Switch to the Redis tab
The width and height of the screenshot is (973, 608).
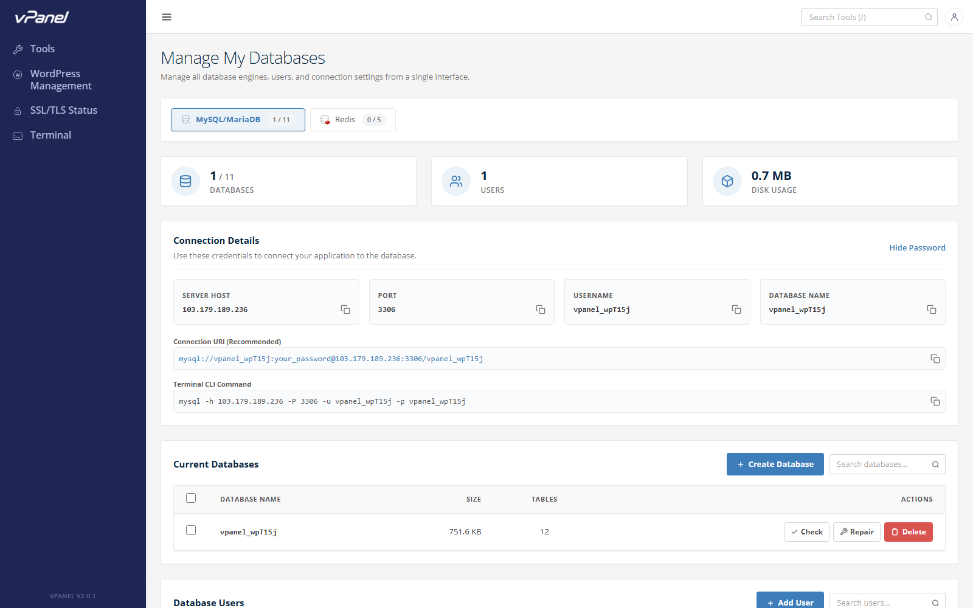pos(353,120)
